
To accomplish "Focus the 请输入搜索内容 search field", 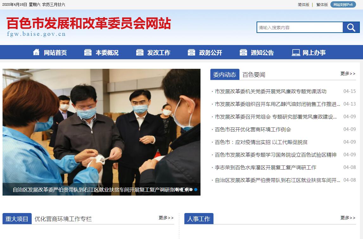I will coord(300,27).
